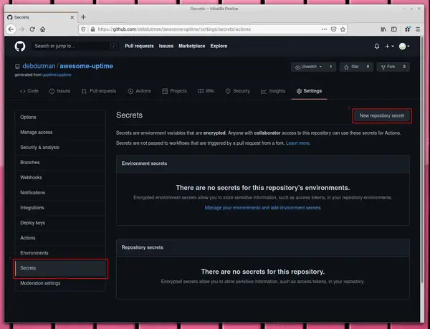
Task: Expand the plus create-new menu
Action: [389, 46]
